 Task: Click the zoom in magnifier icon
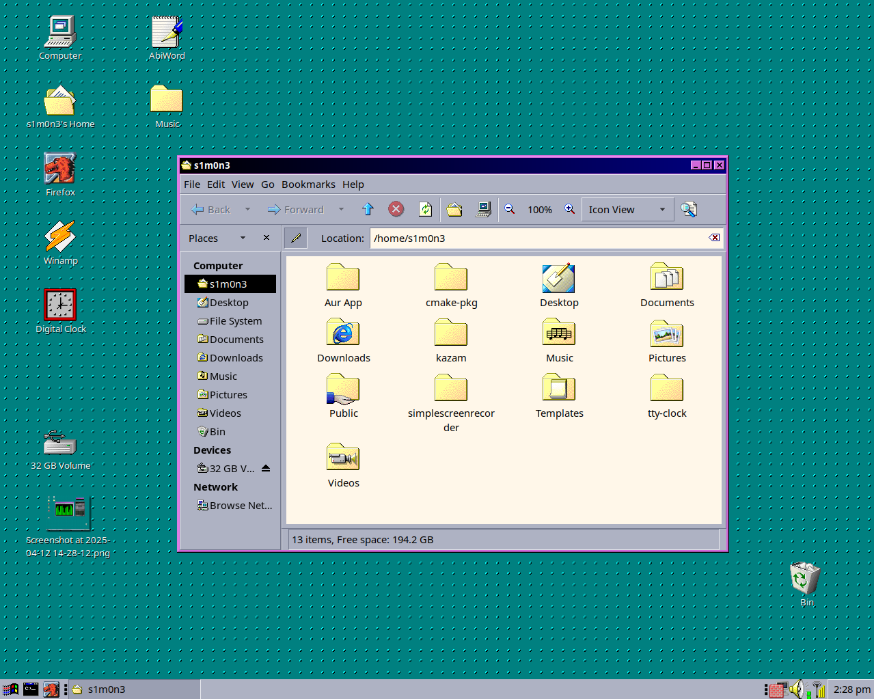coord(569,210)
